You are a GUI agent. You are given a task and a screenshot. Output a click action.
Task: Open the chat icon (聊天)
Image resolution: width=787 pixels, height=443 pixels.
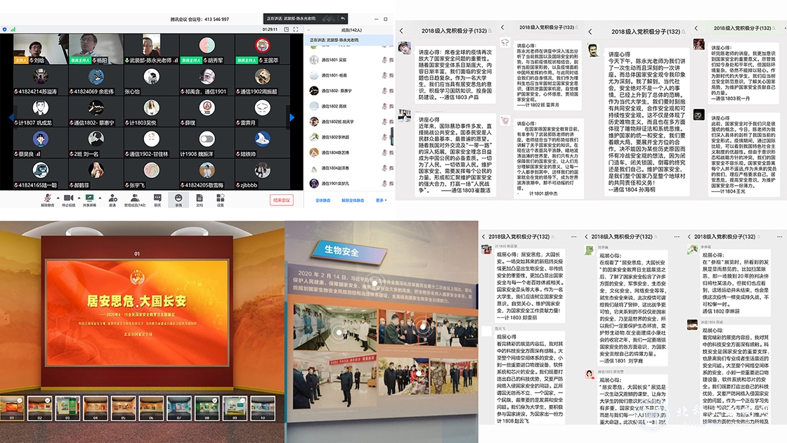click(x=157, y=197)
